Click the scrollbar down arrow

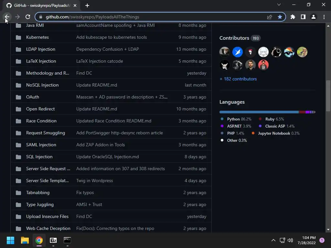pyautogui.click(x=328, y=230)
